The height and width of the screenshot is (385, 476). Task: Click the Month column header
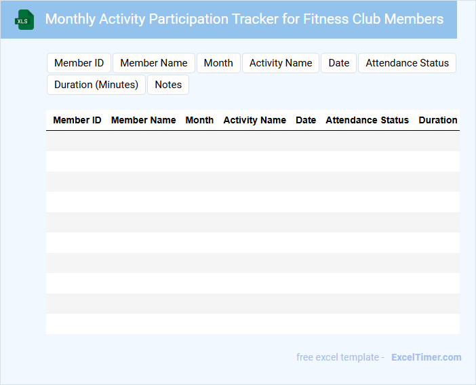click(199, 120)
